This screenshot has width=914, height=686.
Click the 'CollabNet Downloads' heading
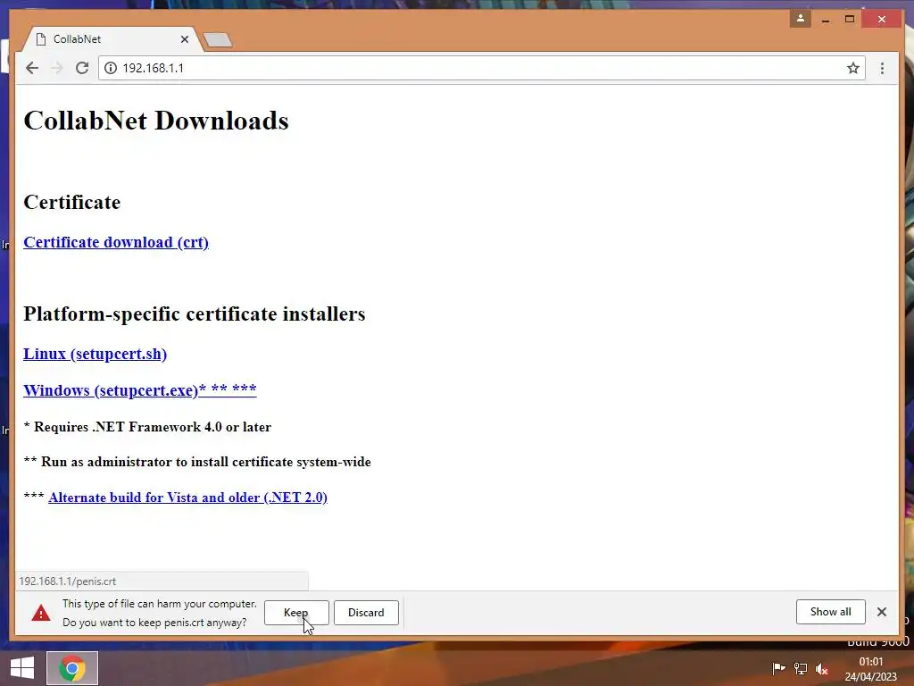pyautogui.click(x=156, y=121)
